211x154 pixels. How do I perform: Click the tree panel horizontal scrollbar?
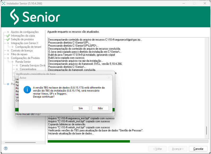click(20, 142)
